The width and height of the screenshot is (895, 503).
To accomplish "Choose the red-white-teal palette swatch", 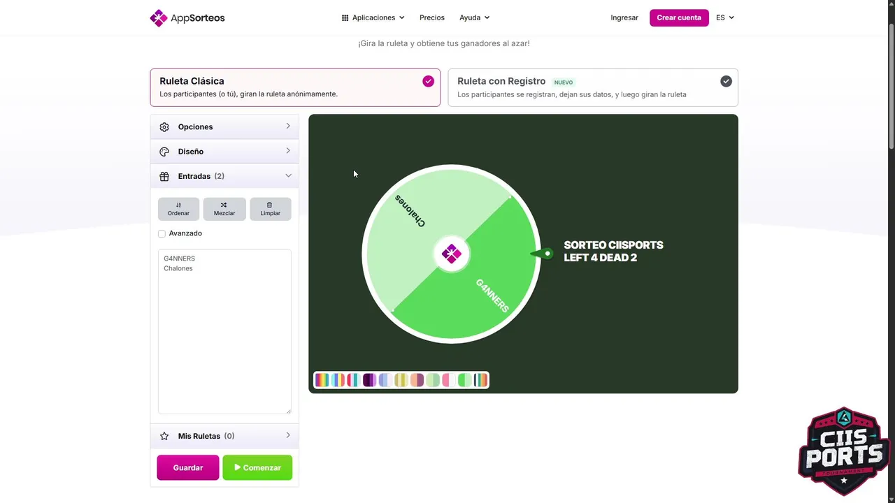I will coord(354,380).
